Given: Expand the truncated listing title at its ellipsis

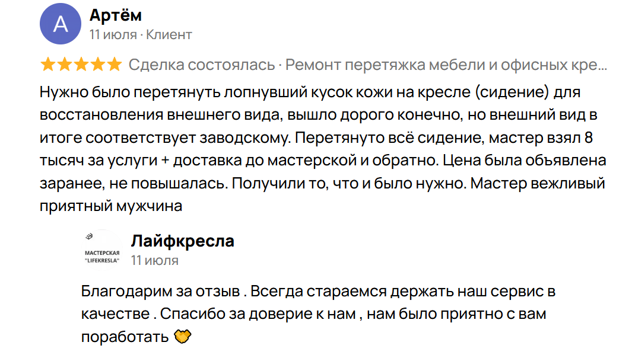Looking at the screenshot, I should pos(601,65).
